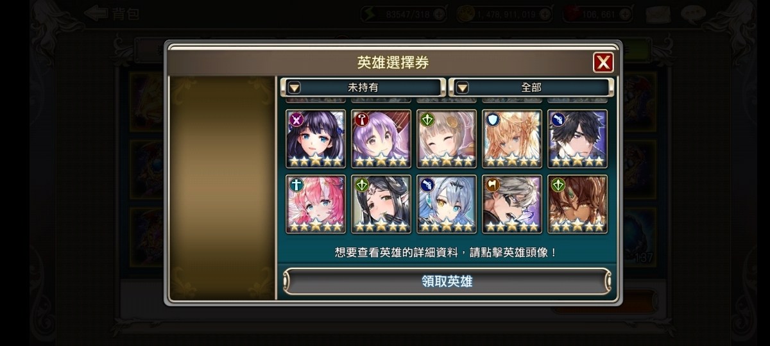Click the 領取英雄 claim hero button
The width and height of the screenshot is (770, 346).
tap(447, 281)
